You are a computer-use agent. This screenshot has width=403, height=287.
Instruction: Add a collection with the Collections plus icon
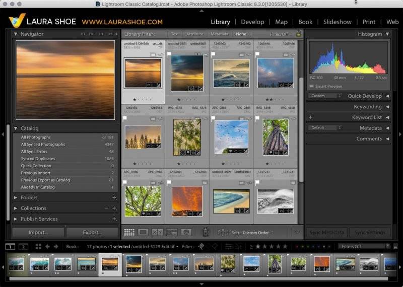pos(114,208)
